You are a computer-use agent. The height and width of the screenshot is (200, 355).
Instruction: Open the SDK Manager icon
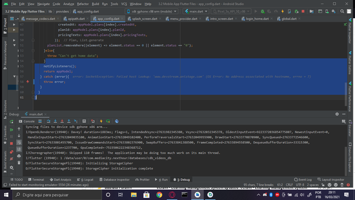pyautogui.click(x=333, y=11)
